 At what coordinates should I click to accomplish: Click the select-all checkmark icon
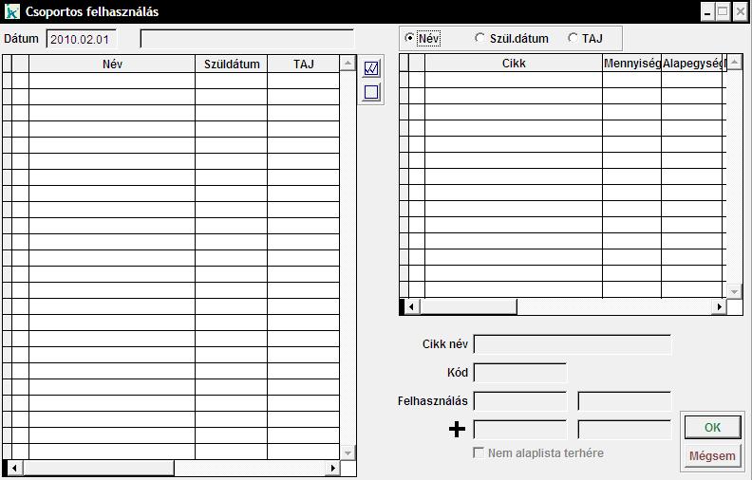(x=372, y=69)
